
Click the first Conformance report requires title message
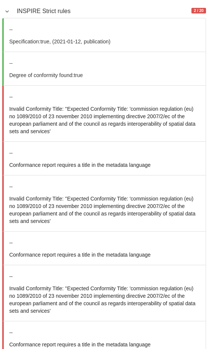(80, 165)
